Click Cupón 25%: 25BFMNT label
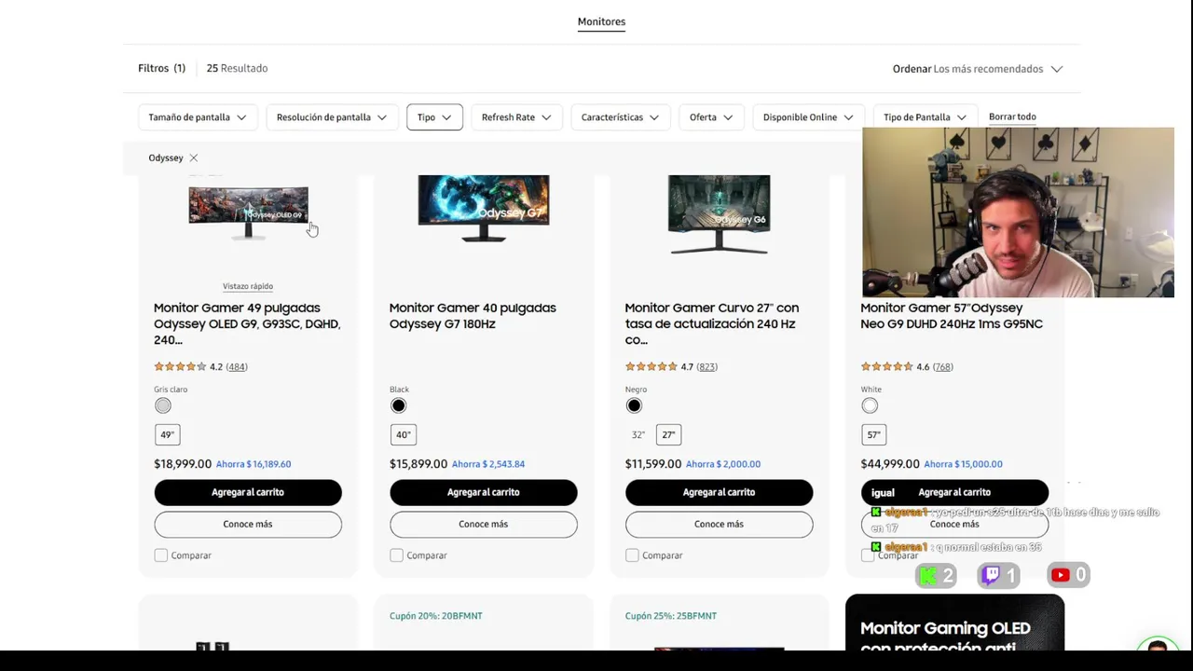The image size is (1193, 671). [x=671, y=616]
